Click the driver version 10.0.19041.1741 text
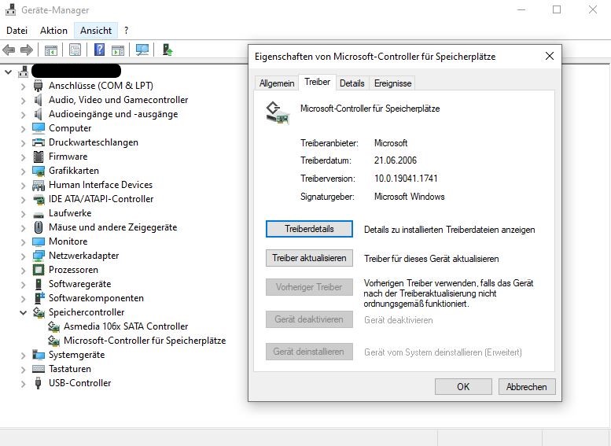Screen dimensions: 611x446 (x=406, y=179)
